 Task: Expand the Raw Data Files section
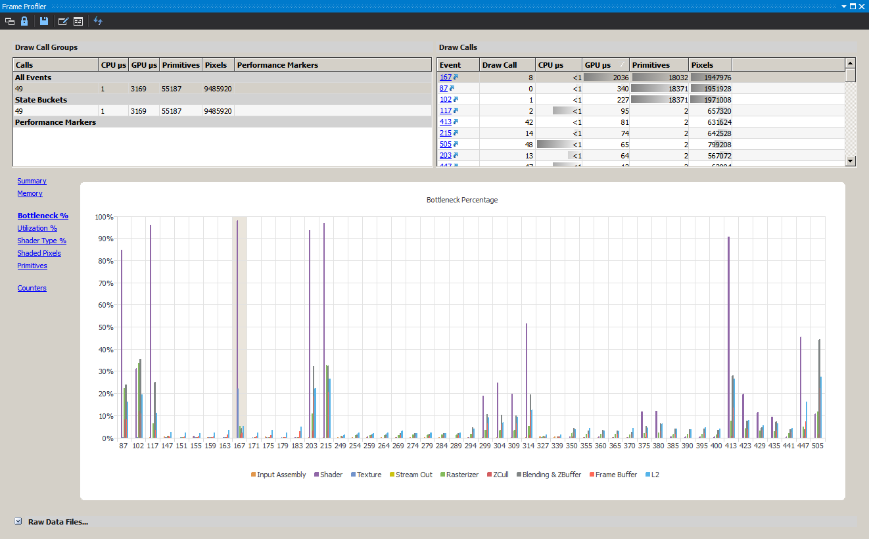click(18, 521)
